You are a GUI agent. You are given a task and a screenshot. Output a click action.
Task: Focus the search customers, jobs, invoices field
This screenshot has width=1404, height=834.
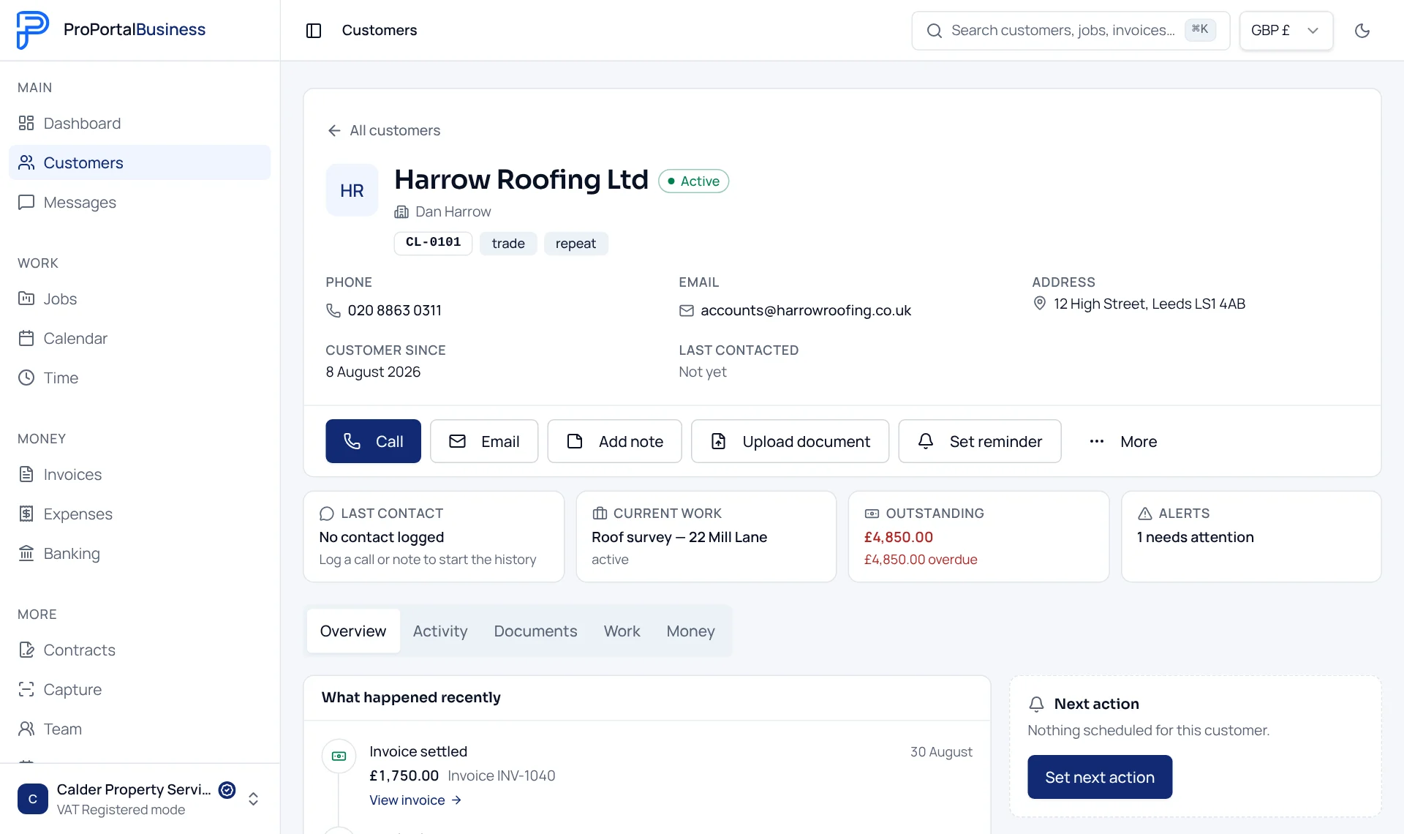point(1071,30)
